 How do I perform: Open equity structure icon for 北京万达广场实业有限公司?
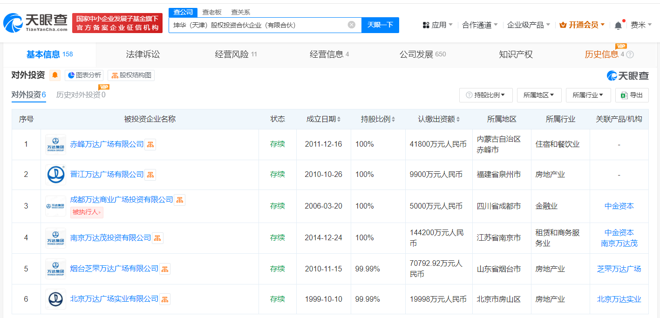tap(165, 299)
